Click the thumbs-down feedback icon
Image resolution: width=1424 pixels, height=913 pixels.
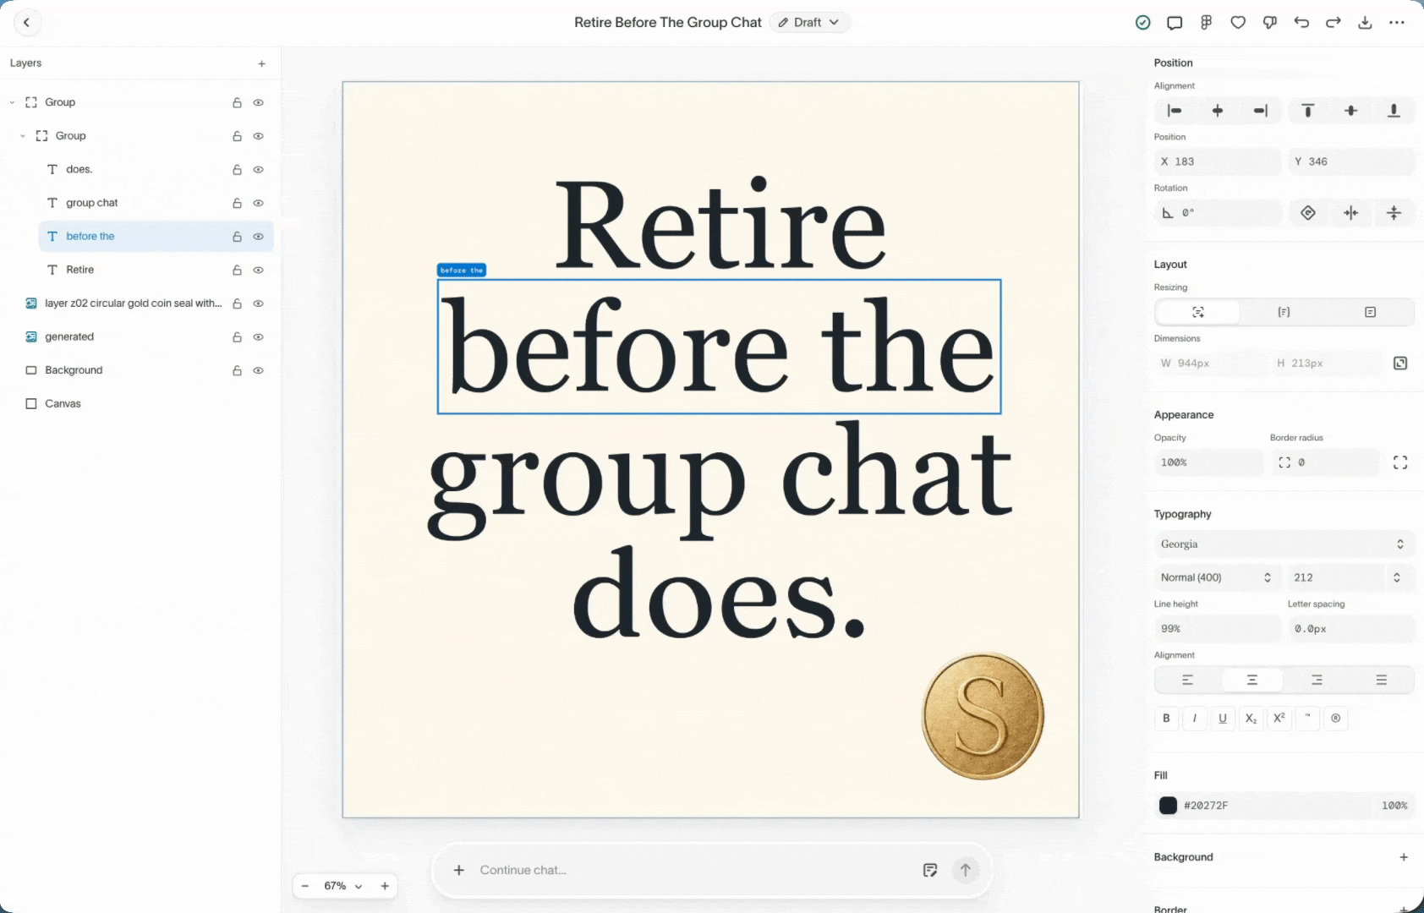point(1270,23)
